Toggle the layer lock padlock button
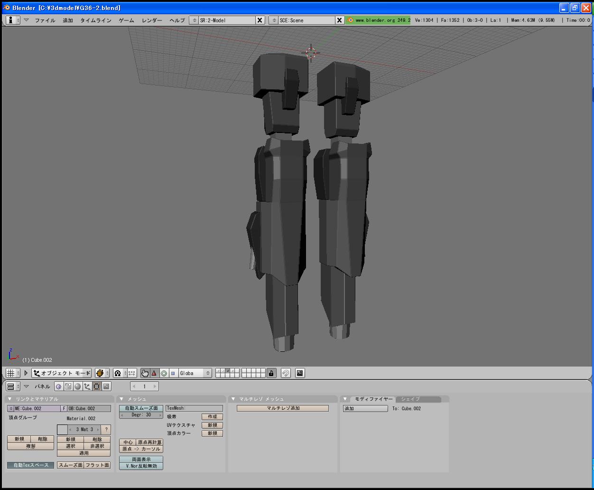 tap(271, 373)
